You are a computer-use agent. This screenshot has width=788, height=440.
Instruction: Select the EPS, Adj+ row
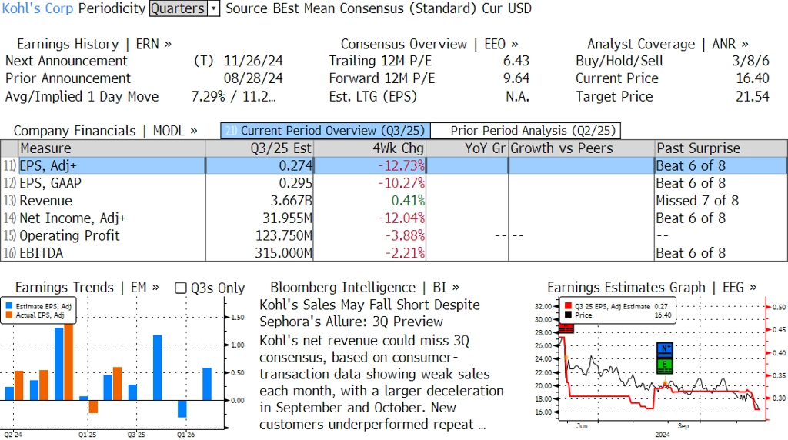click(x=394, y=165)
